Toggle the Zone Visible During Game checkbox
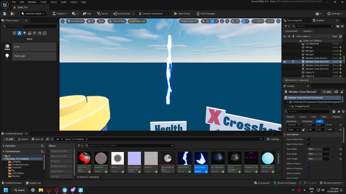The image size is (346, 194). tap(309, 140)
